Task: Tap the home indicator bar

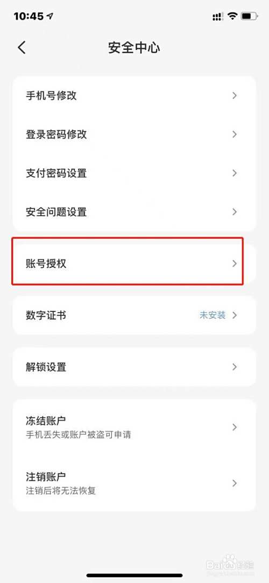Action: tap(134, 575)
